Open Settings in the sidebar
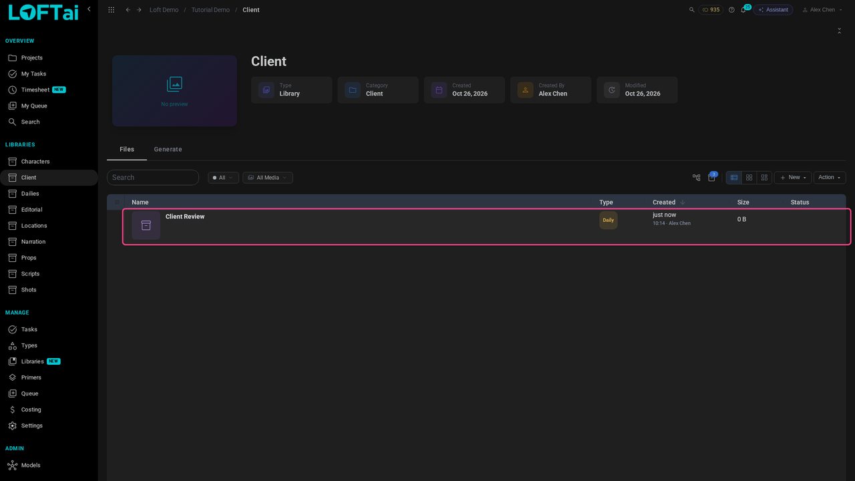The image size is (855, 481). click(49, 426)
